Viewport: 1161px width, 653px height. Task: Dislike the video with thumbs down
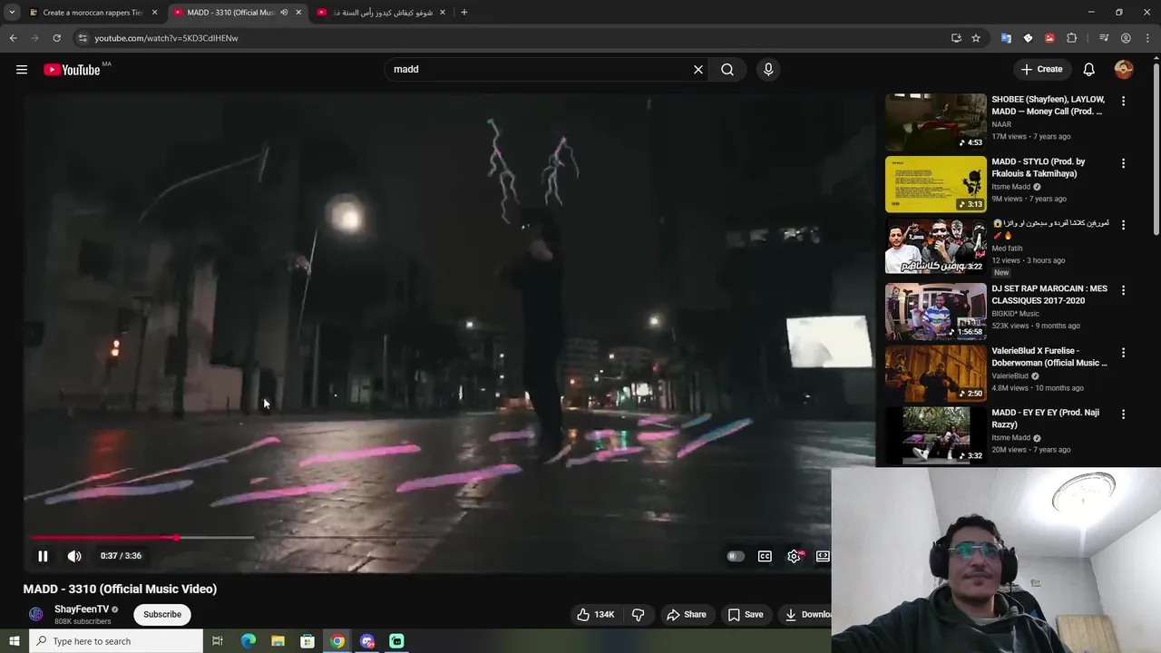click(638, 615)
